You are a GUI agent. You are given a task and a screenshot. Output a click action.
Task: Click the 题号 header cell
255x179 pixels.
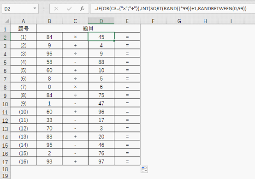pyautogui.click(x=23, y=29)
